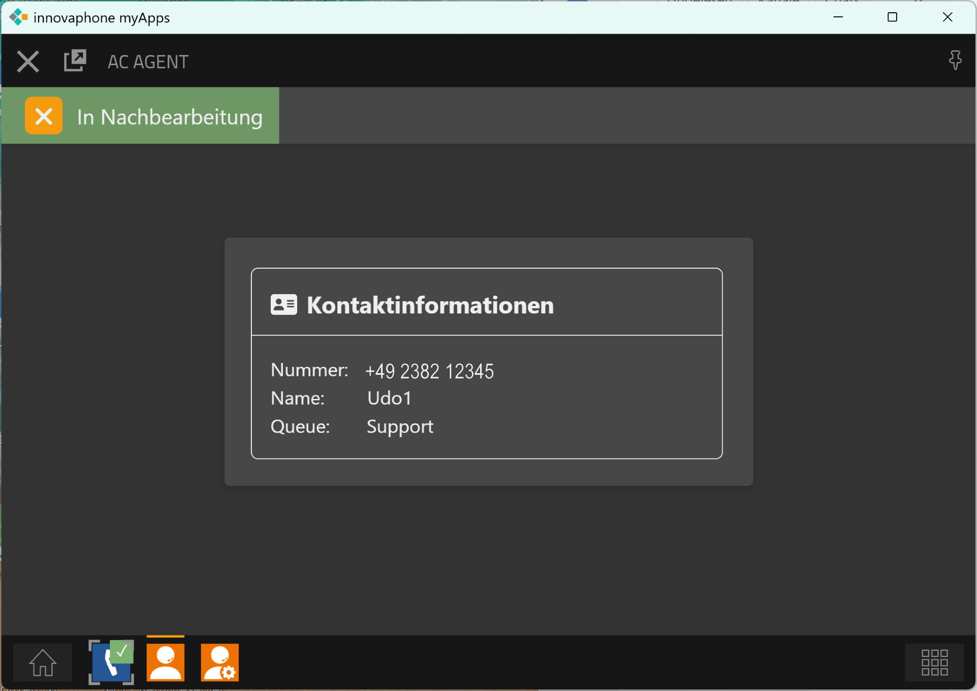Maximize the myApps window
The image size is (977, 691).
pos(892,17)
